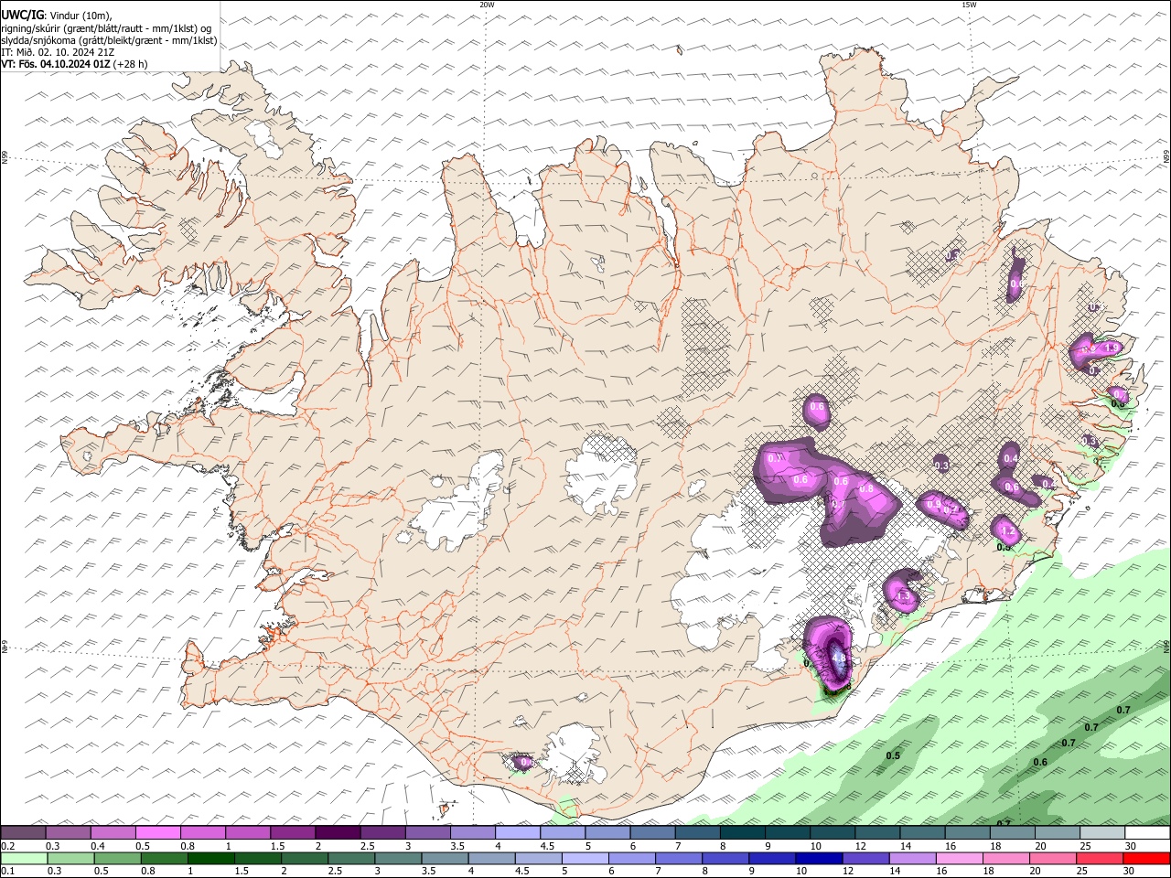Click the 'UWC/IG: Vindur (10m)' title text

(x=57, y=15)
